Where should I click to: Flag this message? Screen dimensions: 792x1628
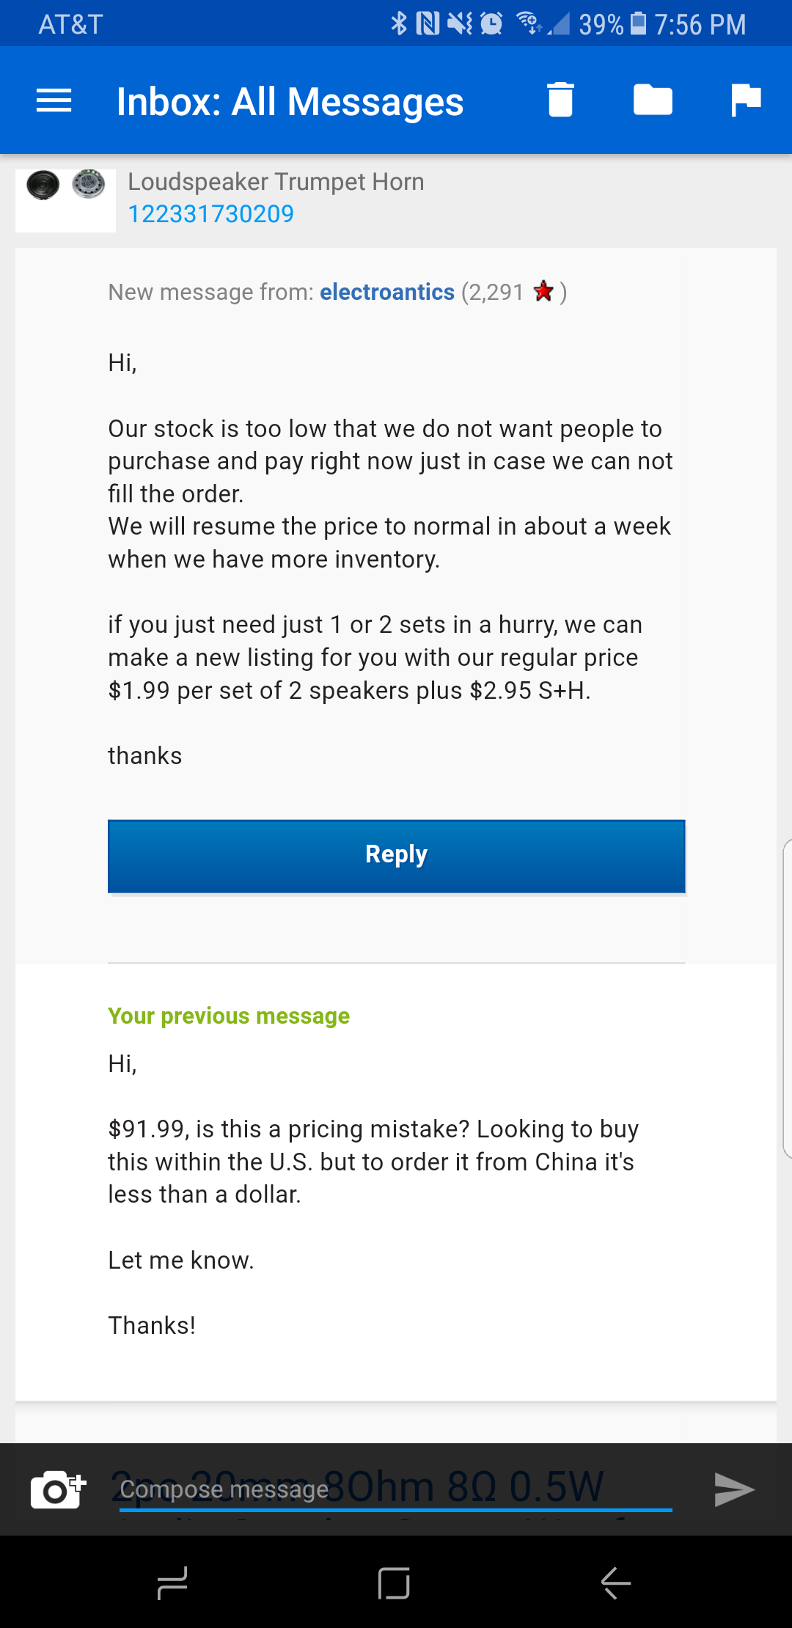click(746, 100)
